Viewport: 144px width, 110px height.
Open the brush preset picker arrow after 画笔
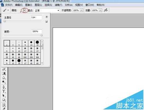point(24,10)
